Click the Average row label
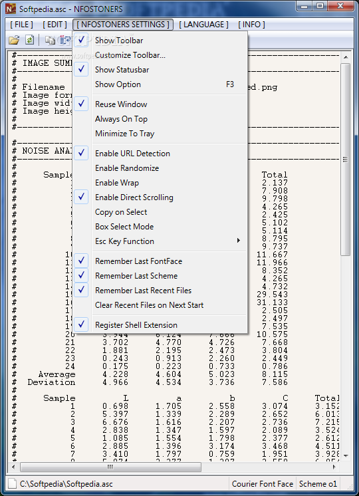The width and height of the screenshot is (359, 496). point(57,374)
